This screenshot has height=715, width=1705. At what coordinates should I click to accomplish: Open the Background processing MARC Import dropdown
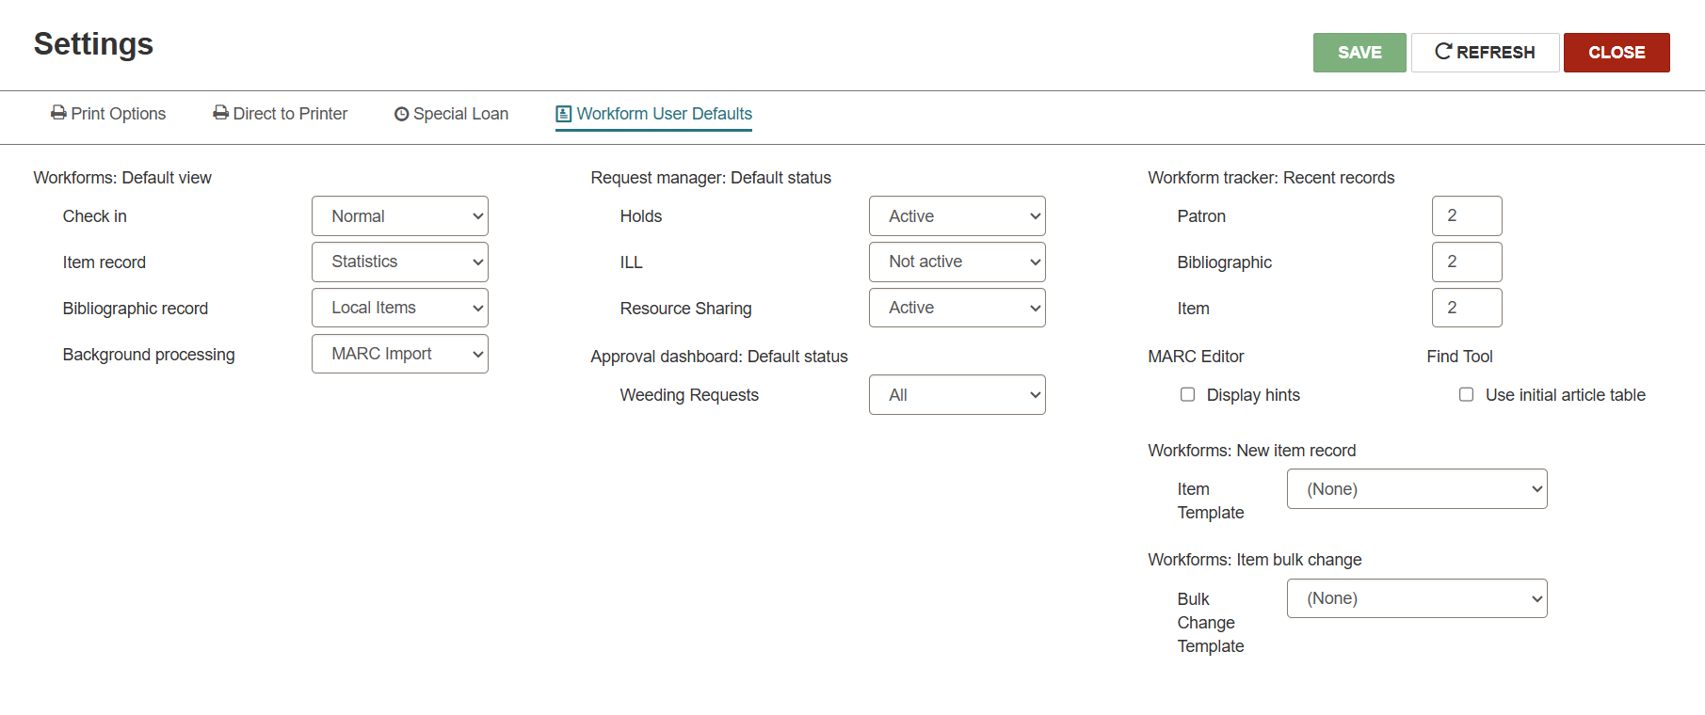[x=400, y=354]
